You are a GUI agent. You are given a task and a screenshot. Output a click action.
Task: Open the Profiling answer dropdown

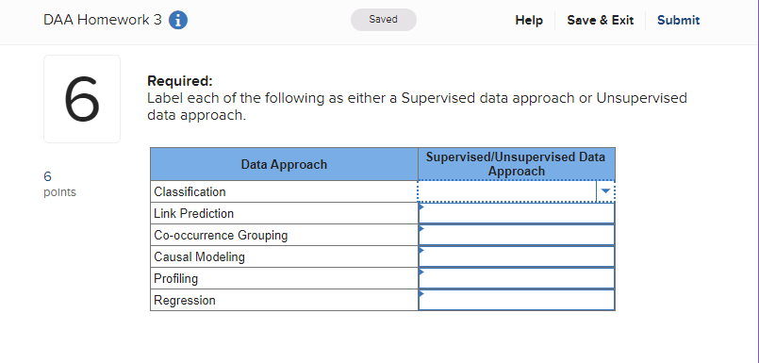click(x=517, y=278)
